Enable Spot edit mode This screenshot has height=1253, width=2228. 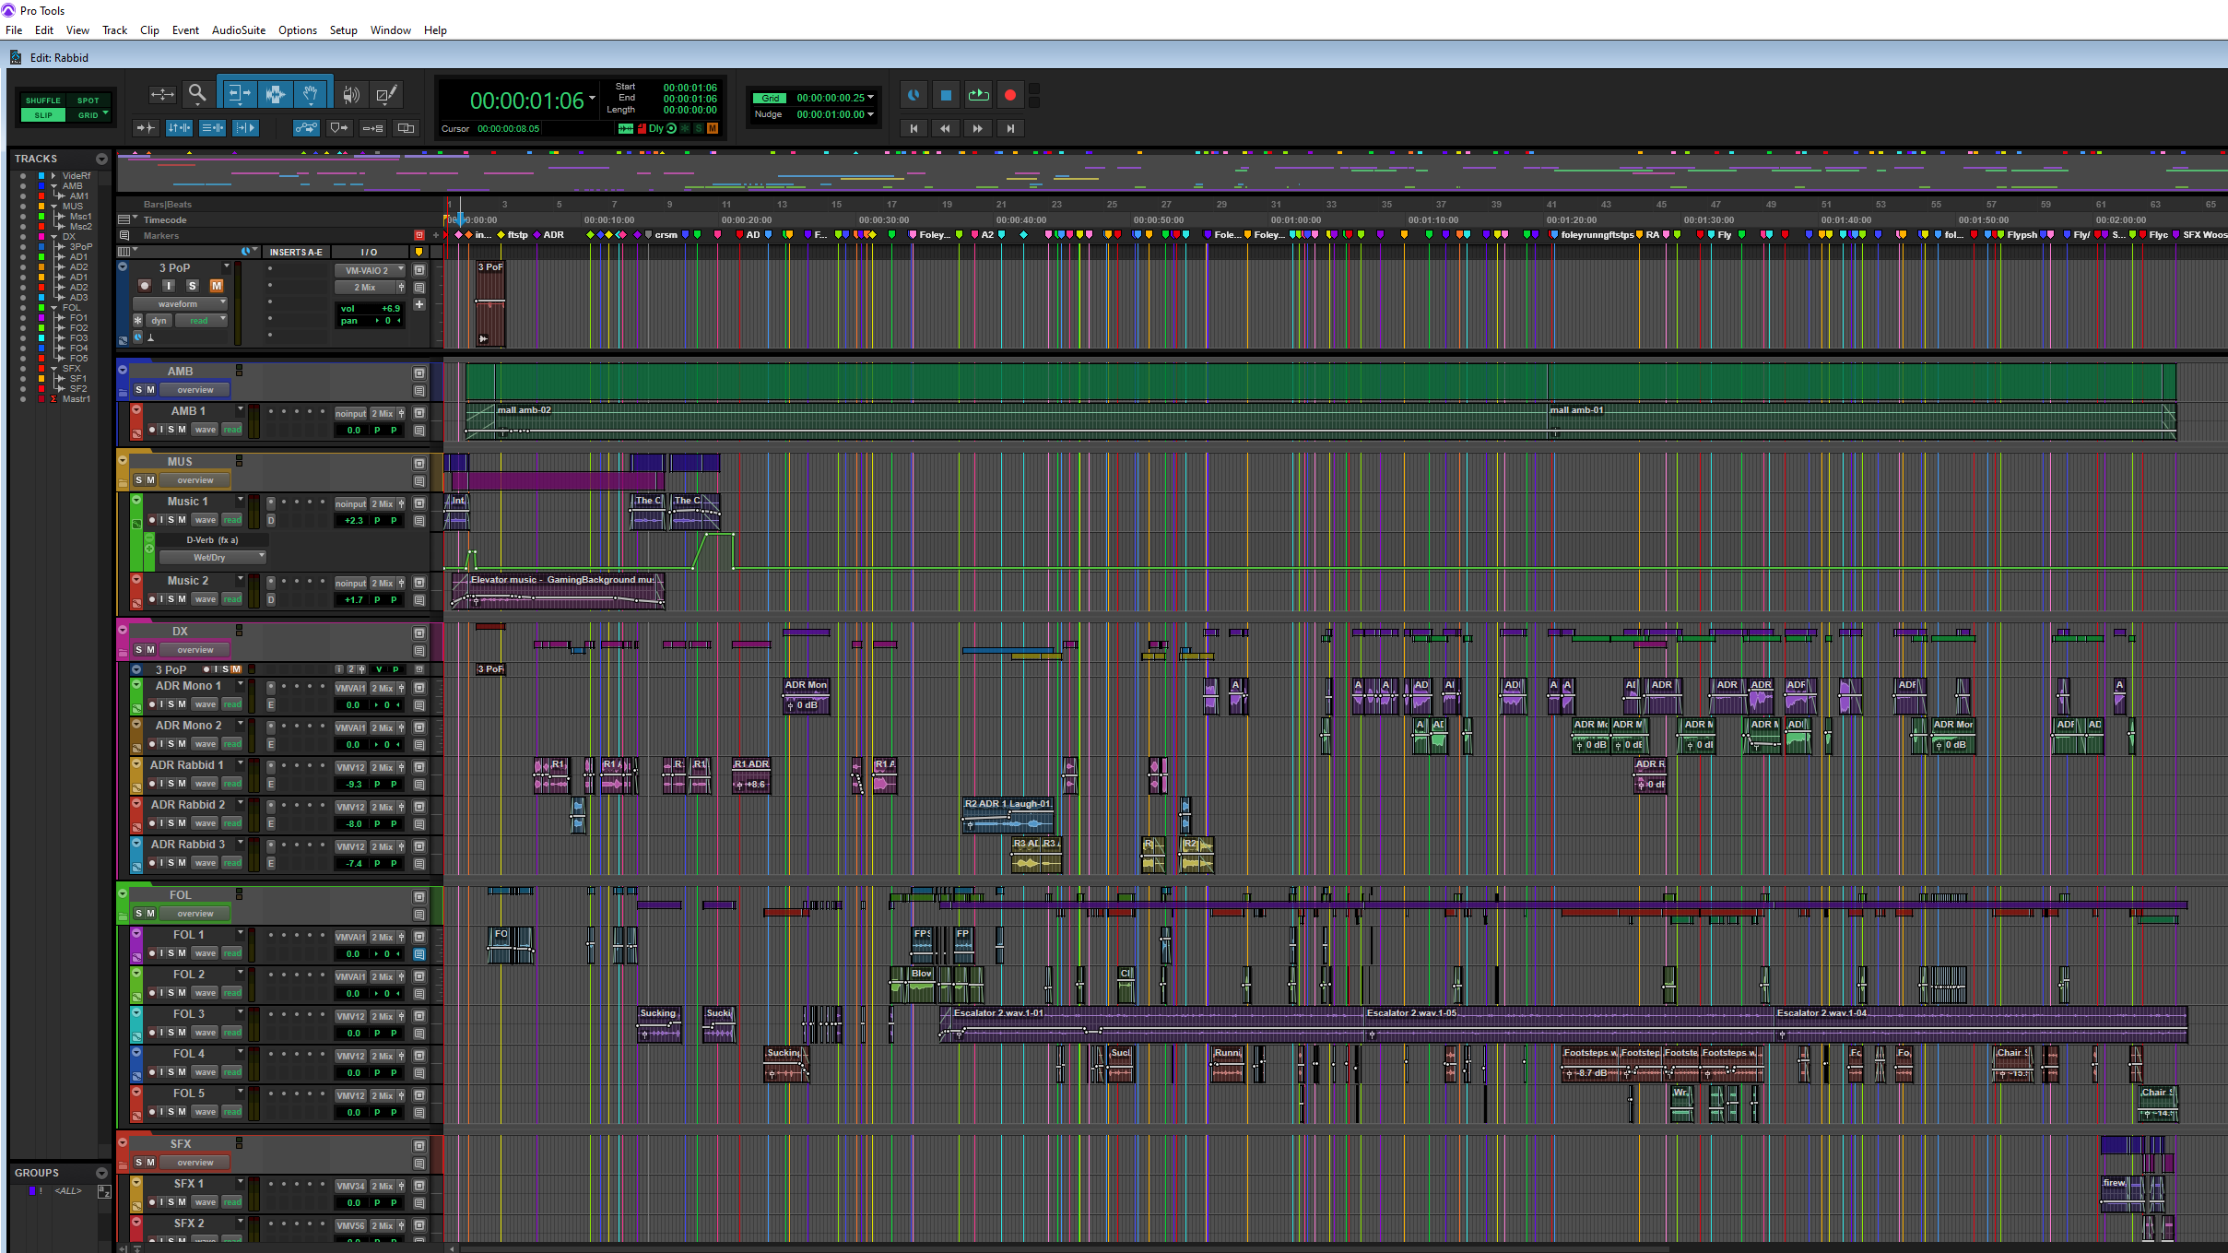[88, 100]
